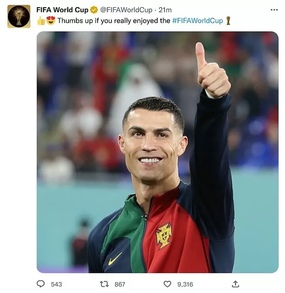Open the thumbs-up player photo
This screenshot has height=293, width=285.
click(158, 152)
